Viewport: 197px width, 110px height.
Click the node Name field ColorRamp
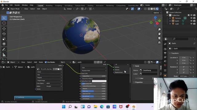pyautogui.click(x=148, y=70)
